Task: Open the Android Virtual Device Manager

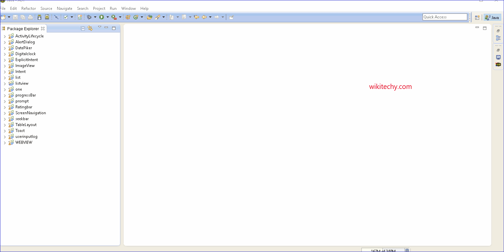Action: 47,17
